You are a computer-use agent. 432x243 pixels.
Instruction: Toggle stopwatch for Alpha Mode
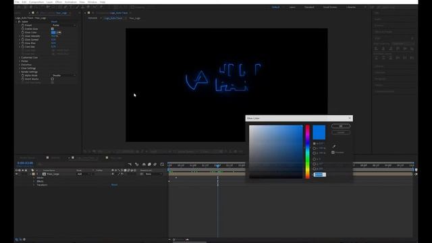pos(23,76)
